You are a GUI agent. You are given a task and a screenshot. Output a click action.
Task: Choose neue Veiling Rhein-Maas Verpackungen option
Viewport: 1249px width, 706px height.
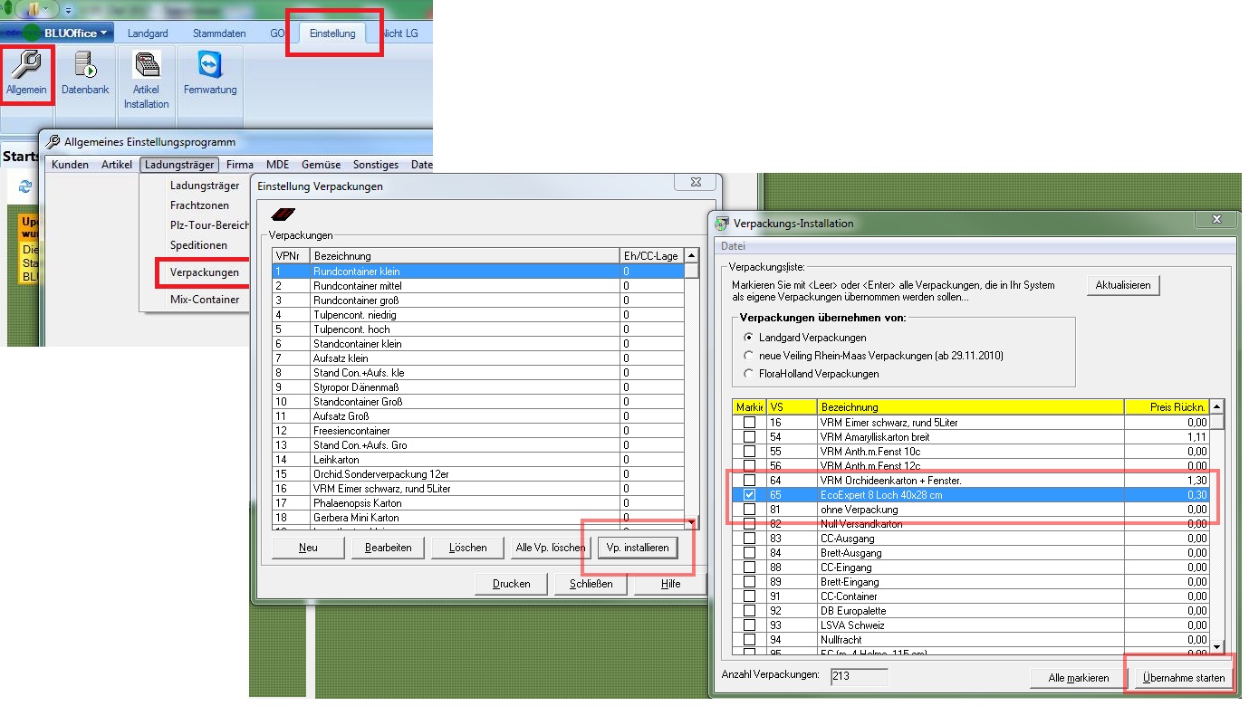click(748, 356)
